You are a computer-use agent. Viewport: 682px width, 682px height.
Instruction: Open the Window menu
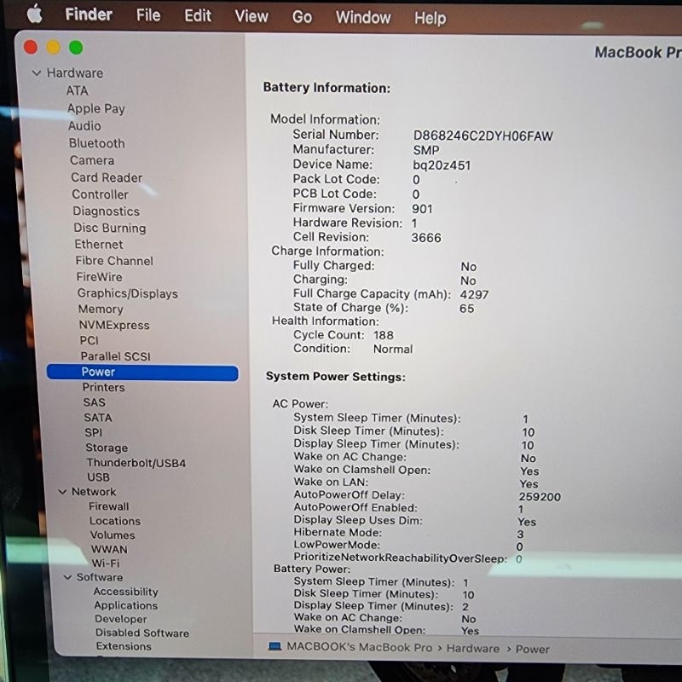click(362, 17)
